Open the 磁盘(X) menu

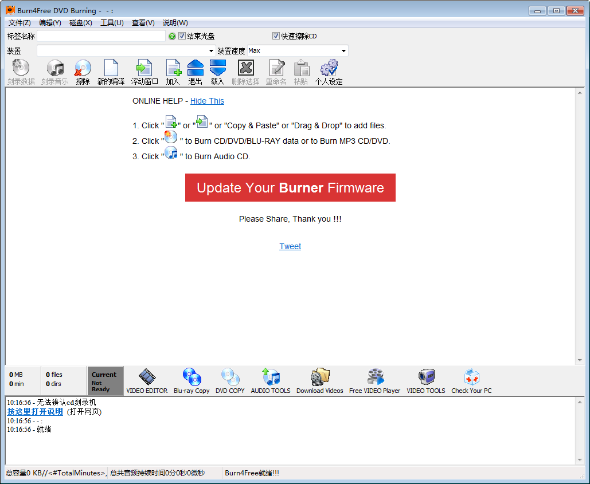click(80, 22)
